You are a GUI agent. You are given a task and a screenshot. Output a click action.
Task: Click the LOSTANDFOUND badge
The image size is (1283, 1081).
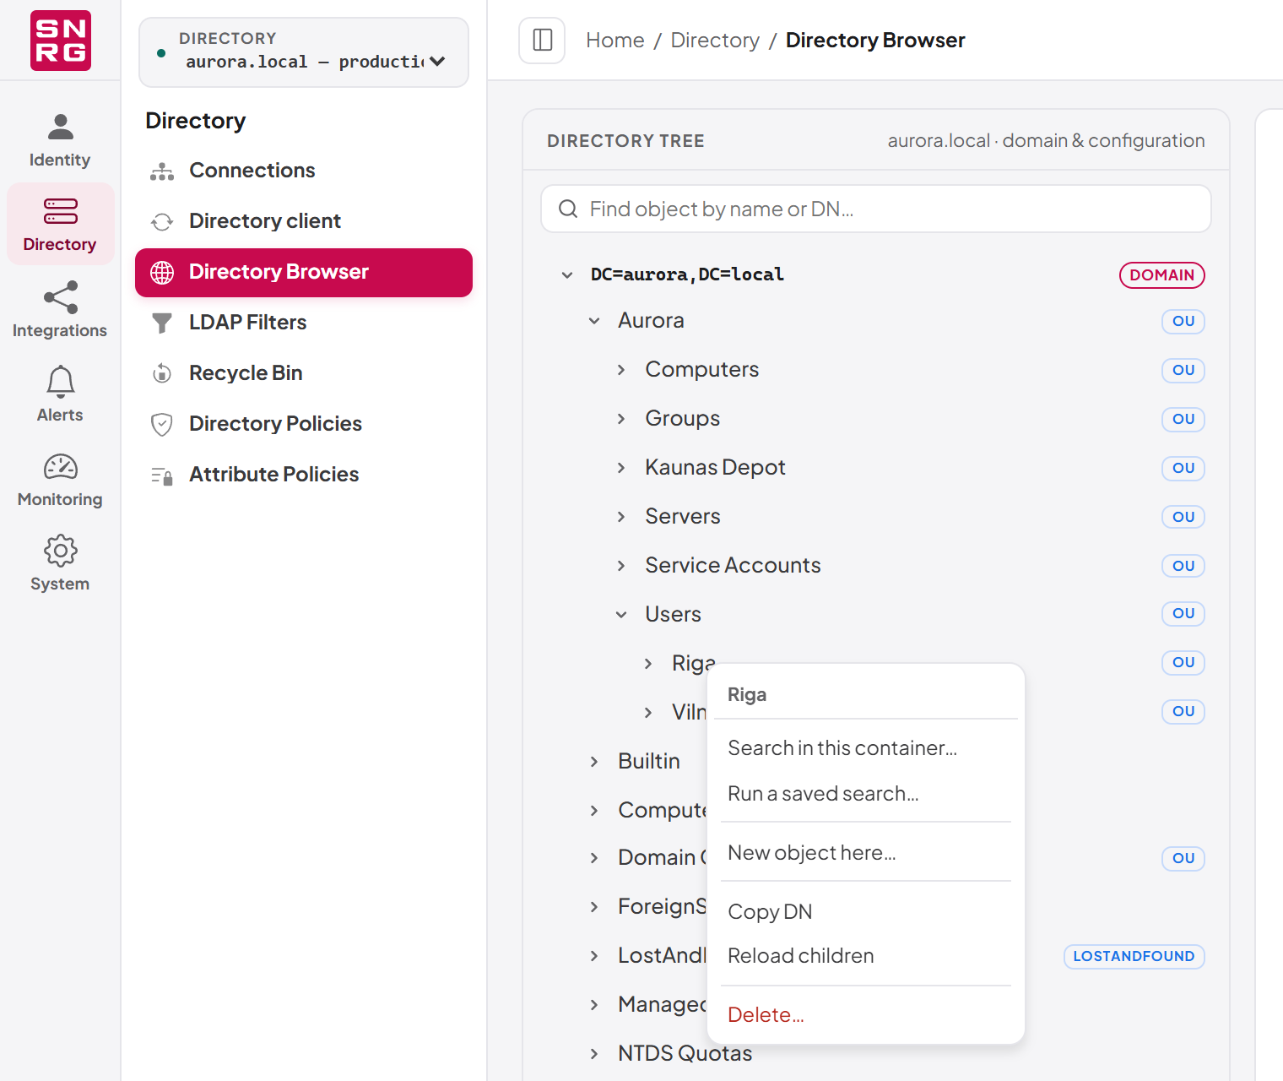coord(1134,957)
